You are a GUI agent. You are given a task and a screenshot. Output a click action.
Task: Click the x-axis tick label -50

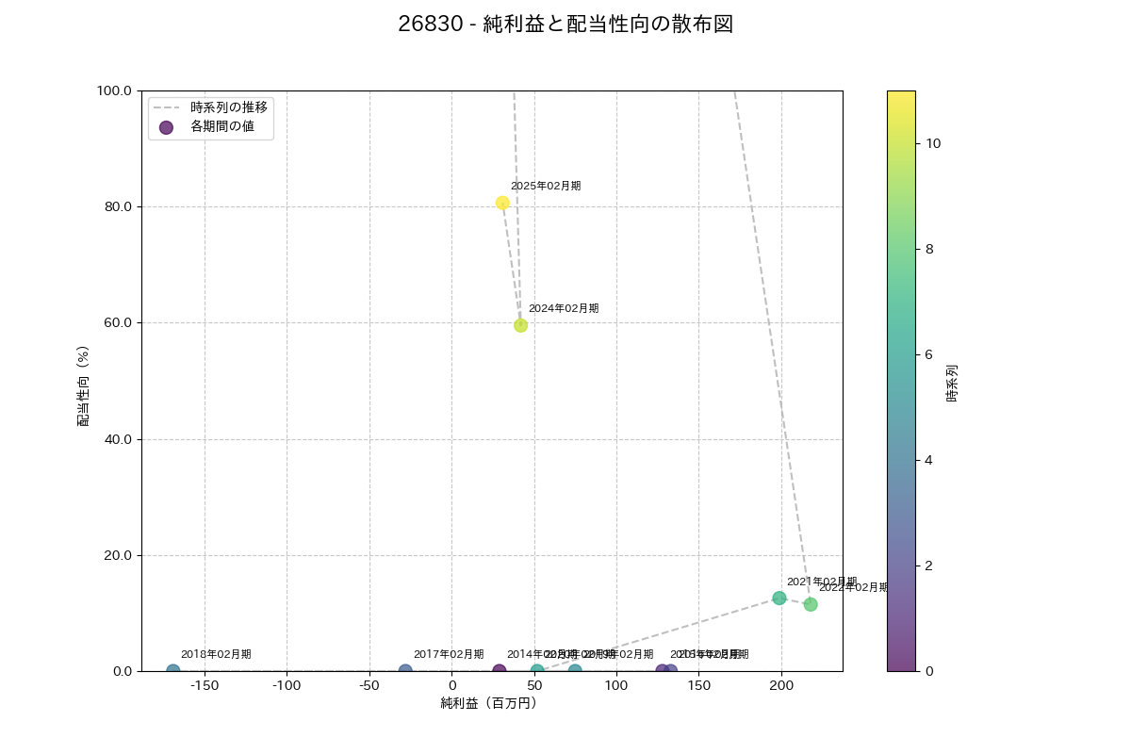click(x=369, y=686)
